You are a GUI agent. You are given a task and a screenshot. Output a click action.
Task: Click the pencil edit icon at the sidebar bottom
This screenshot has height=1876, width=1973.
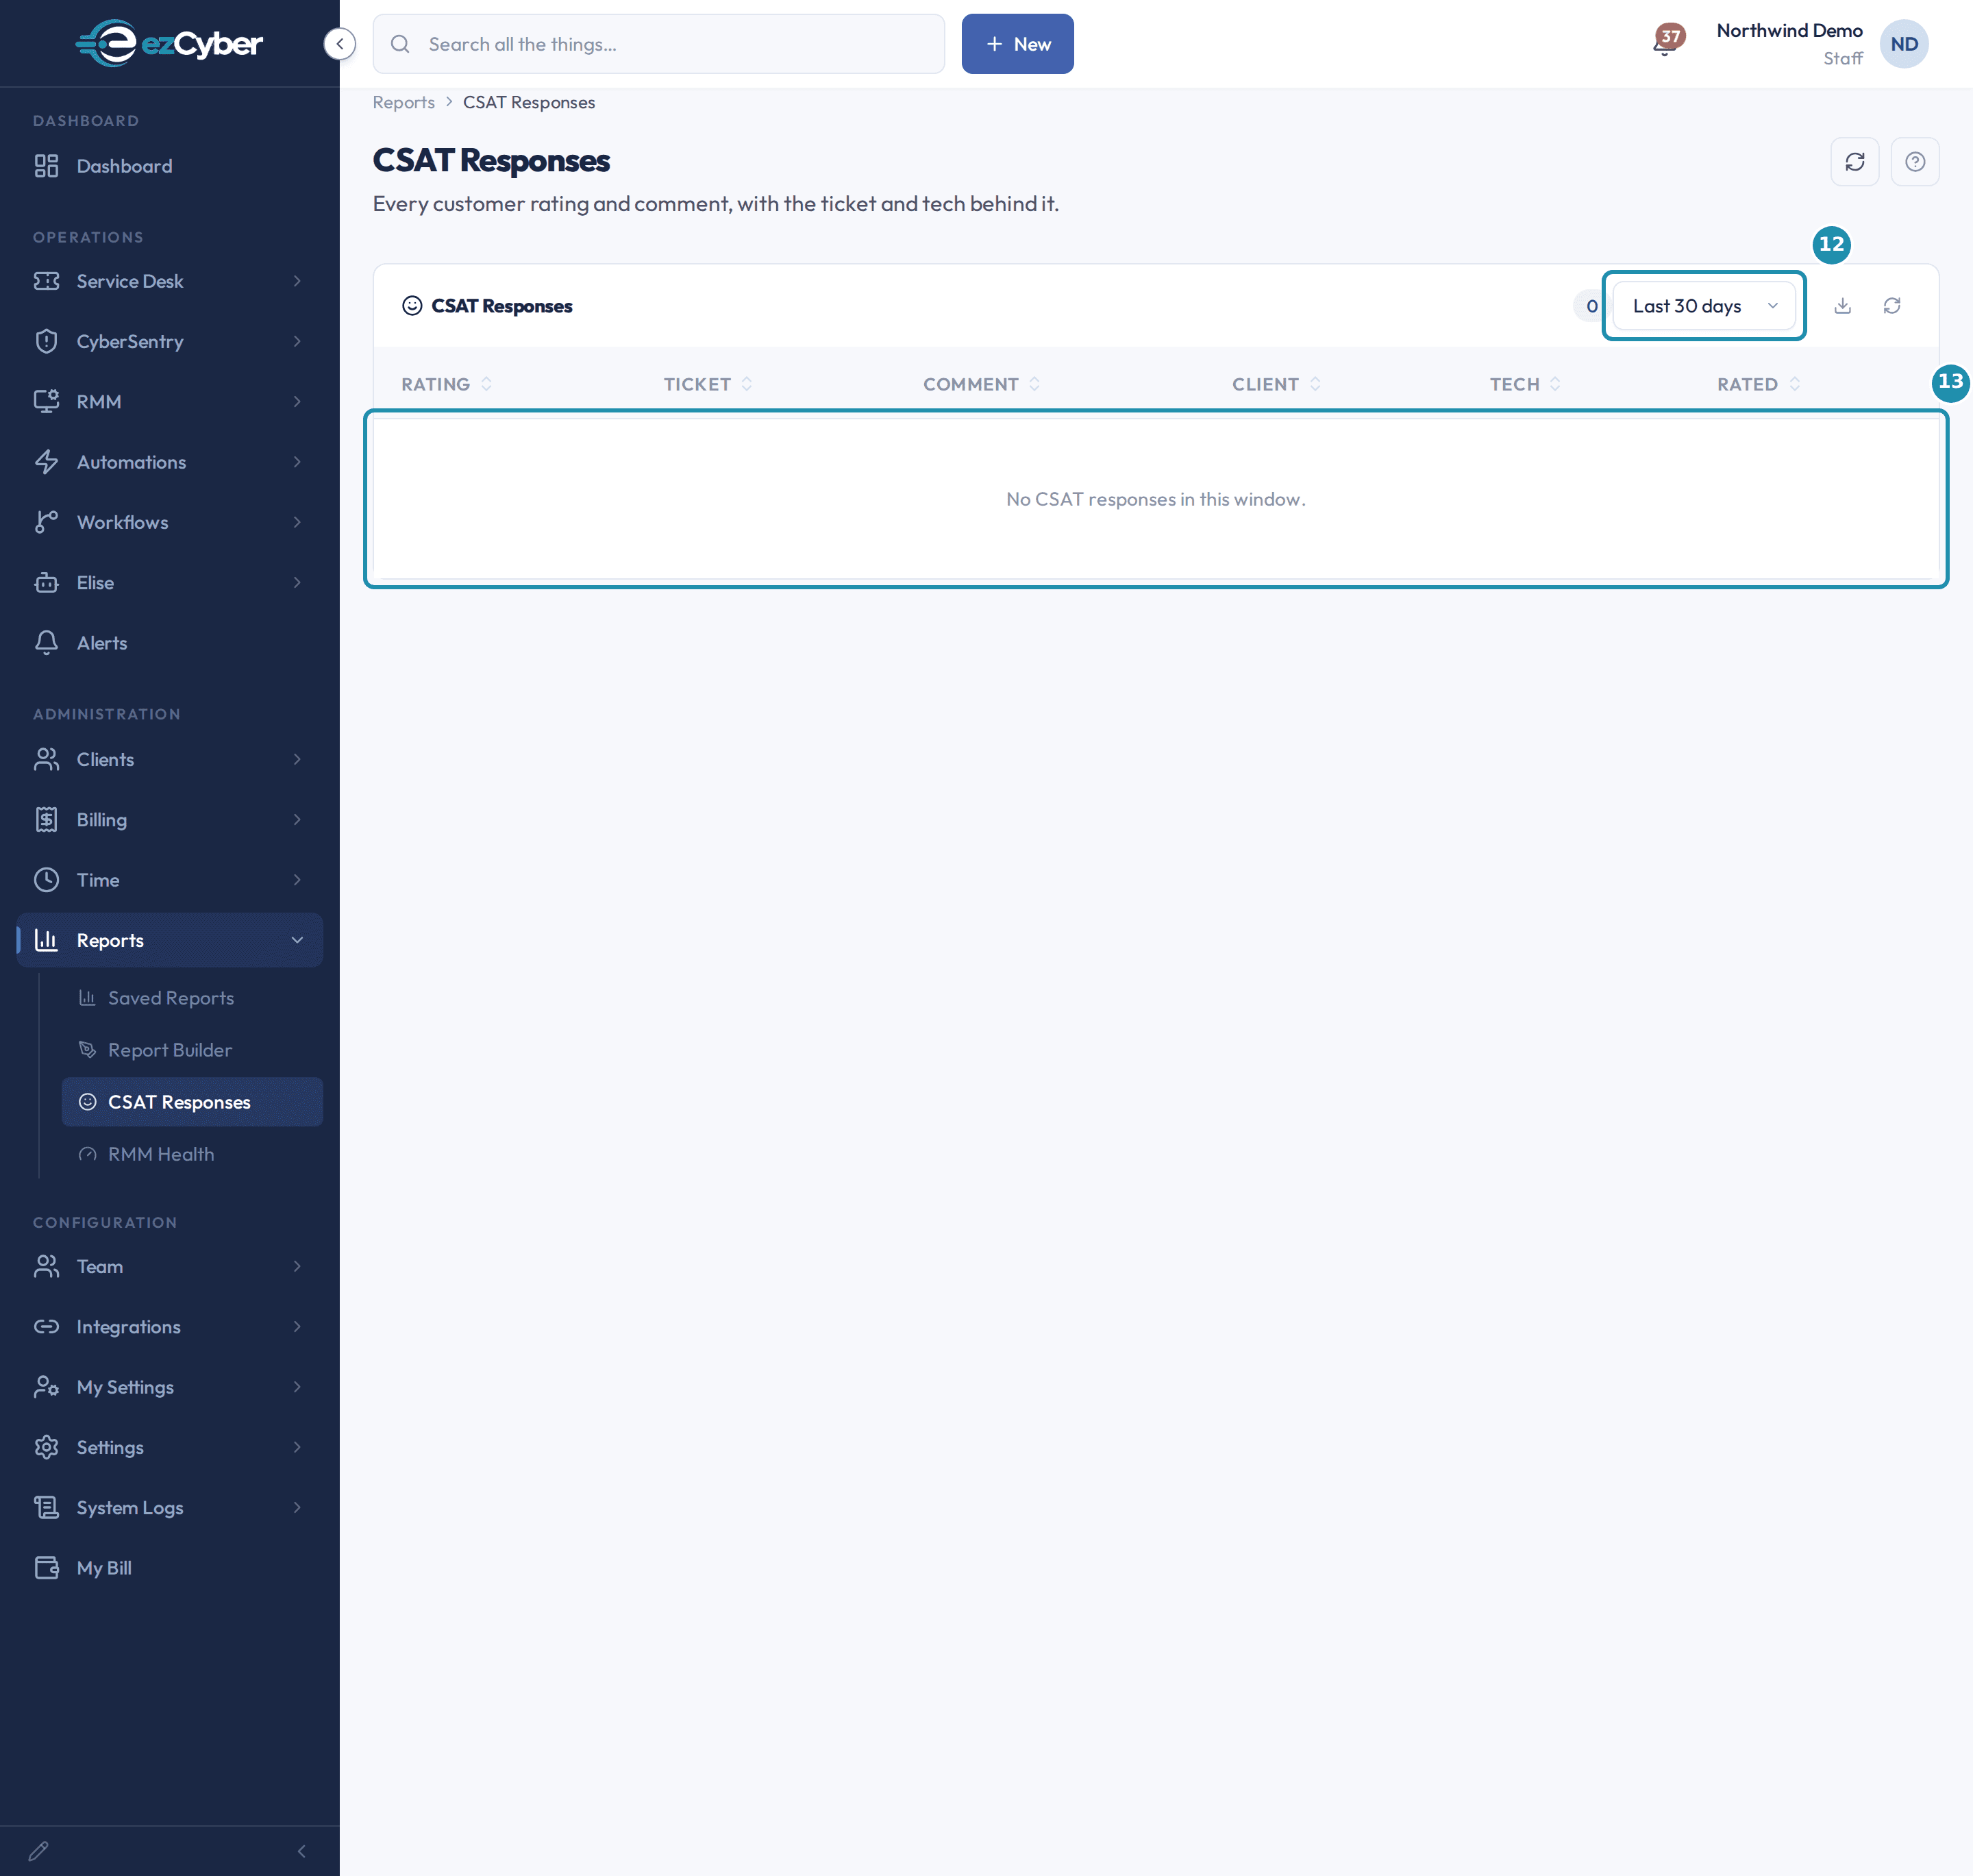pos(38,1851)
